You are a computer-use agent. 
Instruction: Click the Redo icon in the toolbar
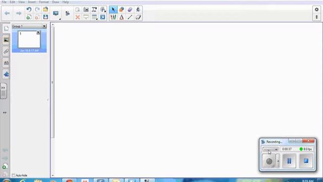pos(37,9)
